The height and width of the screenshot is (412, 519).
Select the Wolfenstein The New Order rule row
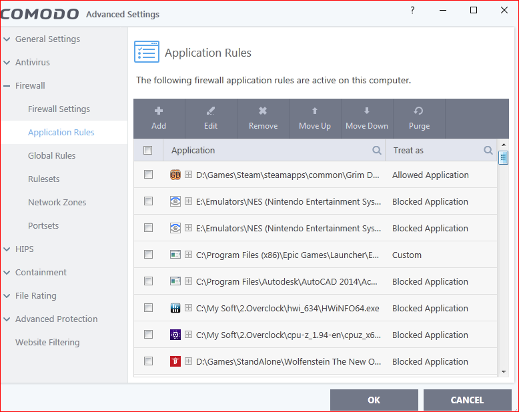[320, 361]
